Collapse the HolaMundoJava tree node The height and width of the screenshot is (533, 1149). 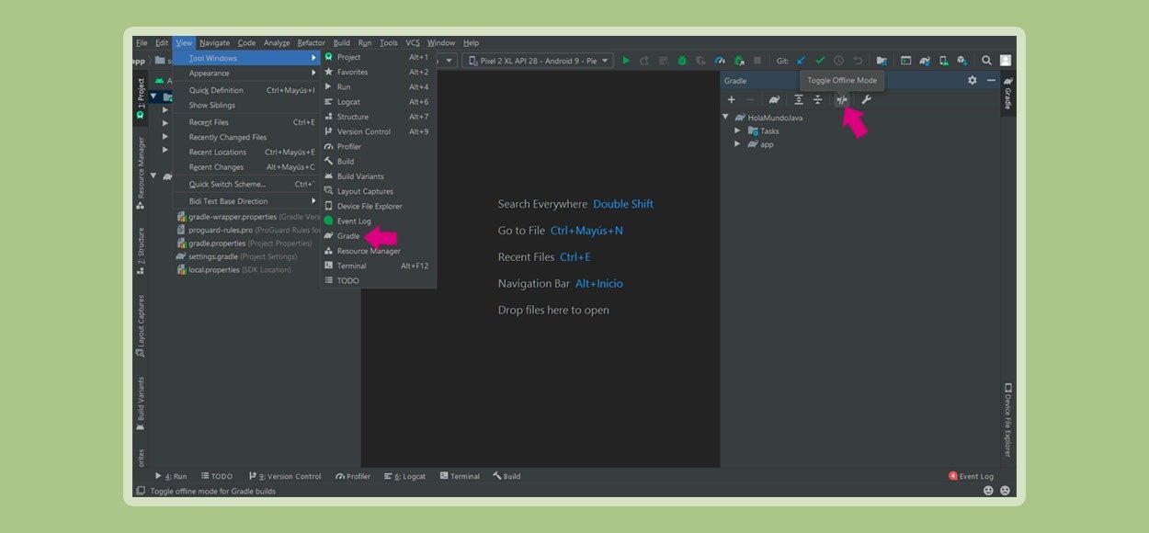(725, 117)
